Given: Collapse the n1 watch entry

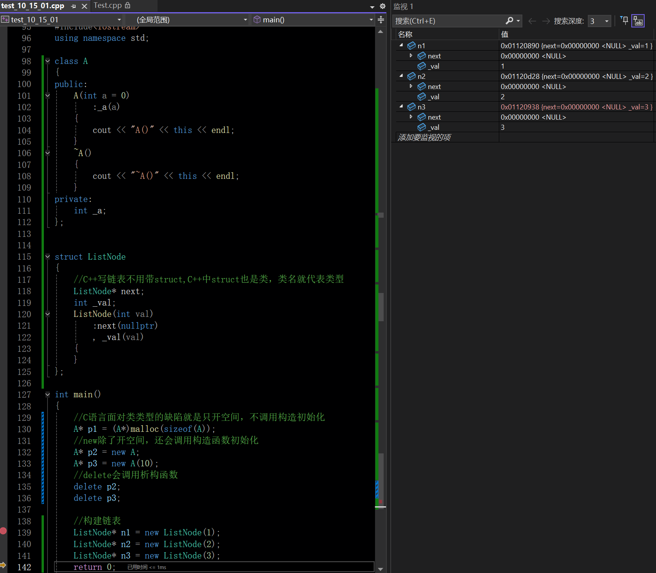Looking at the screenshot, I should pos(401,45).
